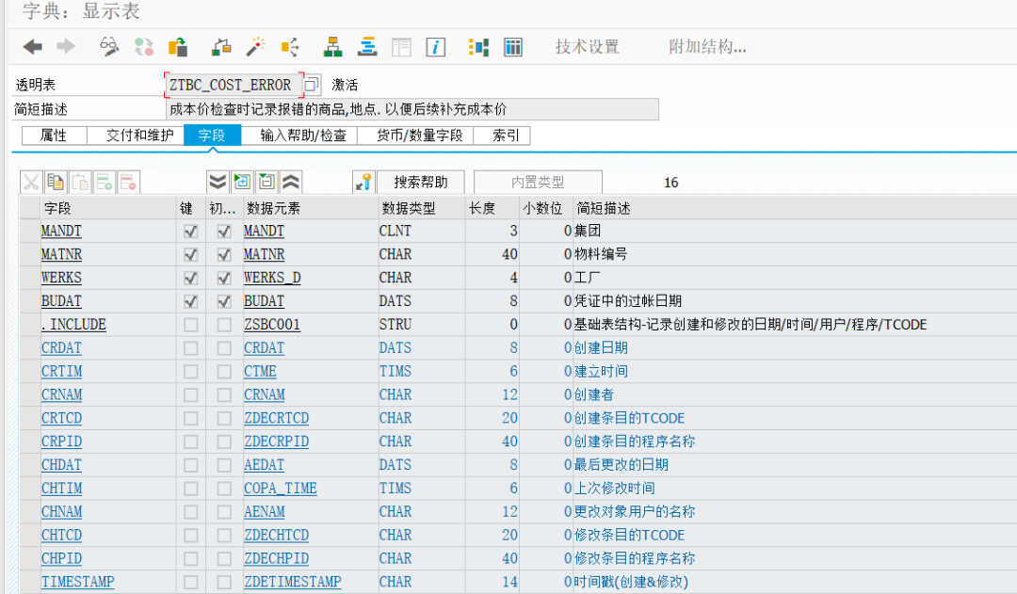Click the Cut (scissors) icon
The height and width of the screenshot is (594, 1017).
(31, 183)
